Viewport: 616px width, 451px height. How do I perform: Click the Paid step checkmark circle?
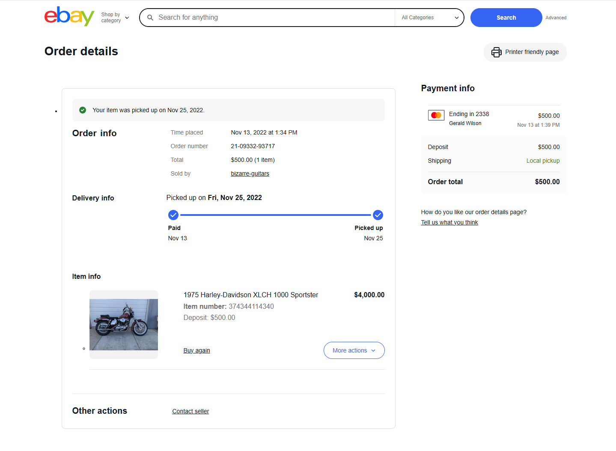[x=173, y=215]
